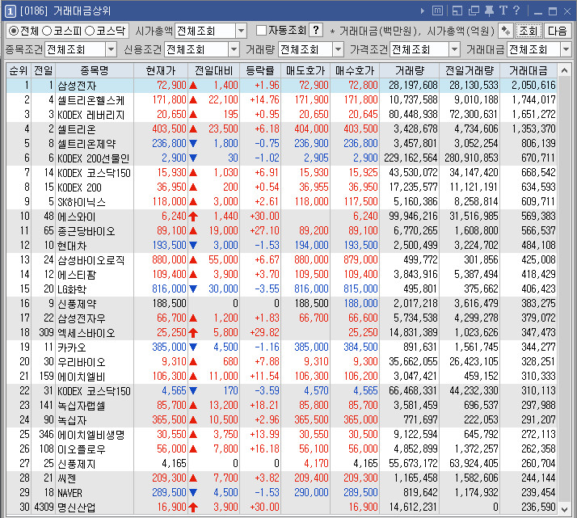Select the 에이치엘비생명 row
Viewport: 577px width, 518px height.
click(281, 435)
